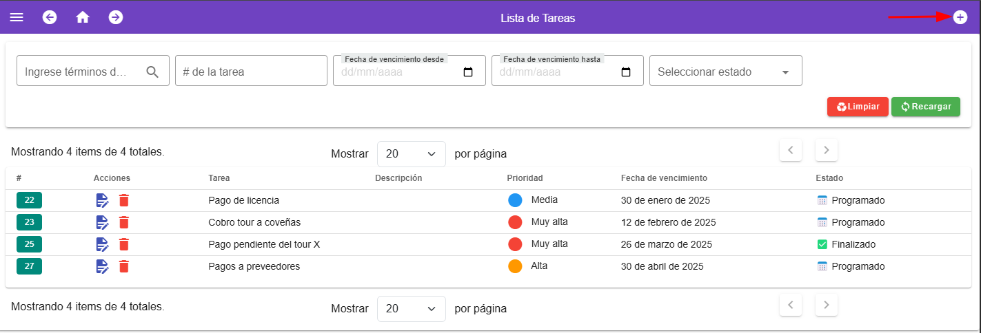Screen dimensions: 981x333
Task: Delete task Pago pendiente del tour X
Action: [x=124, y=244]
